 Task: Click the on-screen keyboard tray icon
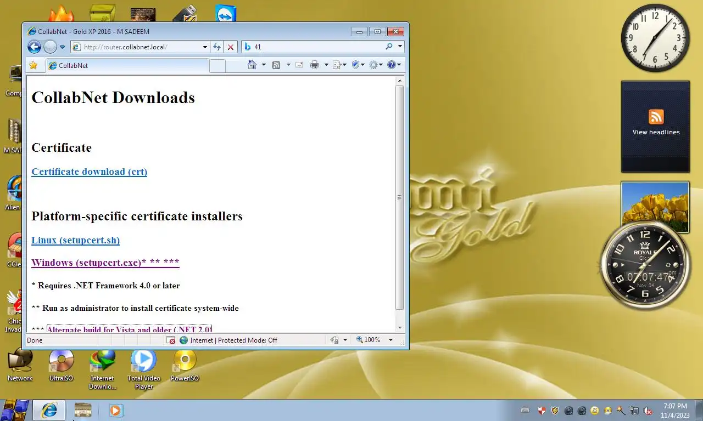point(525,411)
